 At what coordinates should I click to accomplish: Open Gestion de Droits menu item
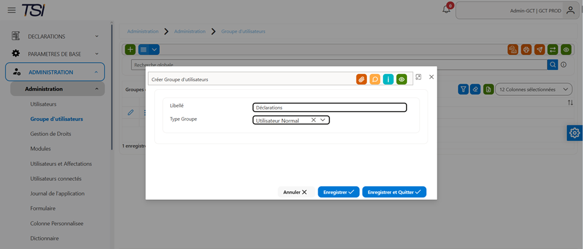51,134
